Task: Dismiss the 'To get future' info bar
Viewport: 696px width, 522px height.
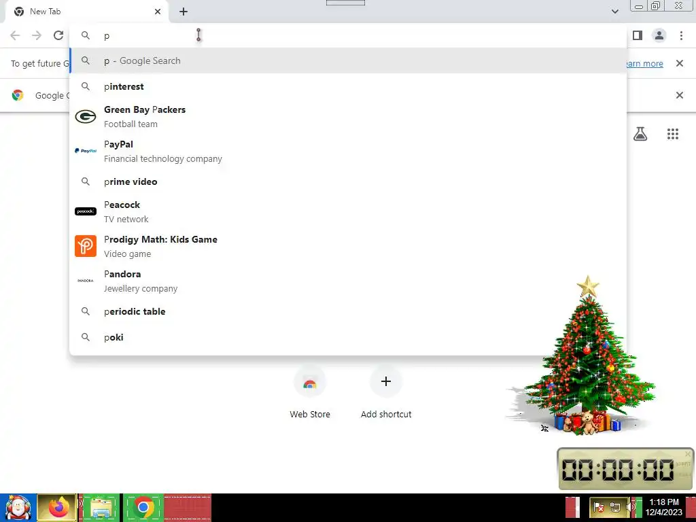Action: tap(679, 63)
